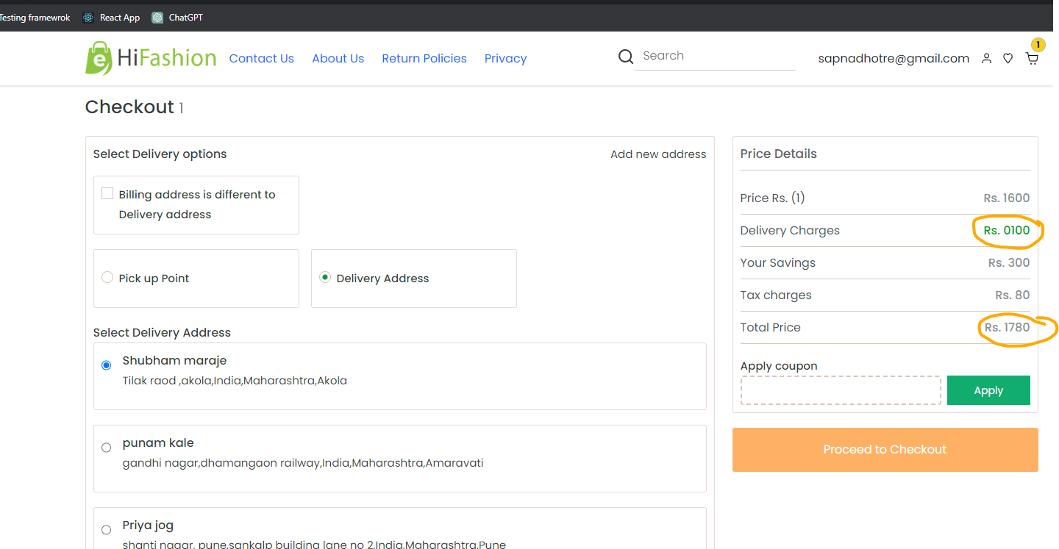Select Pick up Point radio option
Viewport: 1059px width, 549px height.
click(x=107, y=278)
